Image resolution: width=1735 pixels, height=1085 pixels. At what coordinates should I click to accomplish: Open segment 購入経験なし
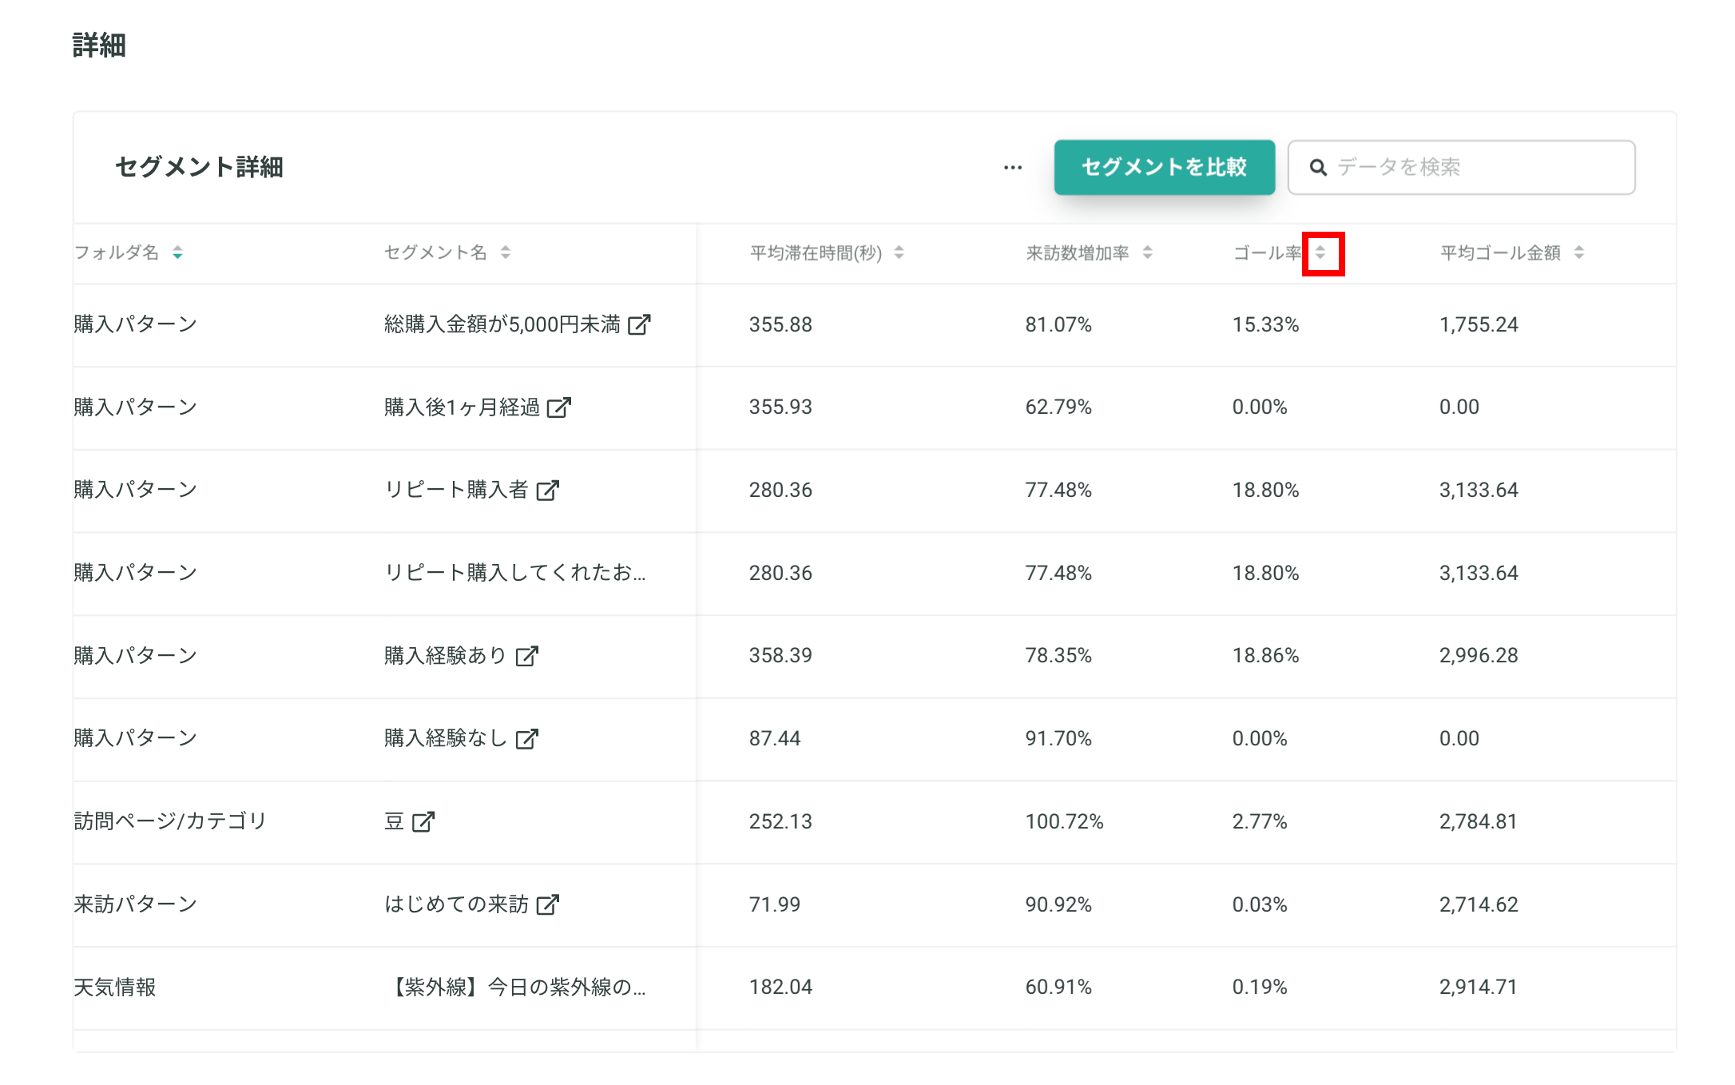coord(447,738)
